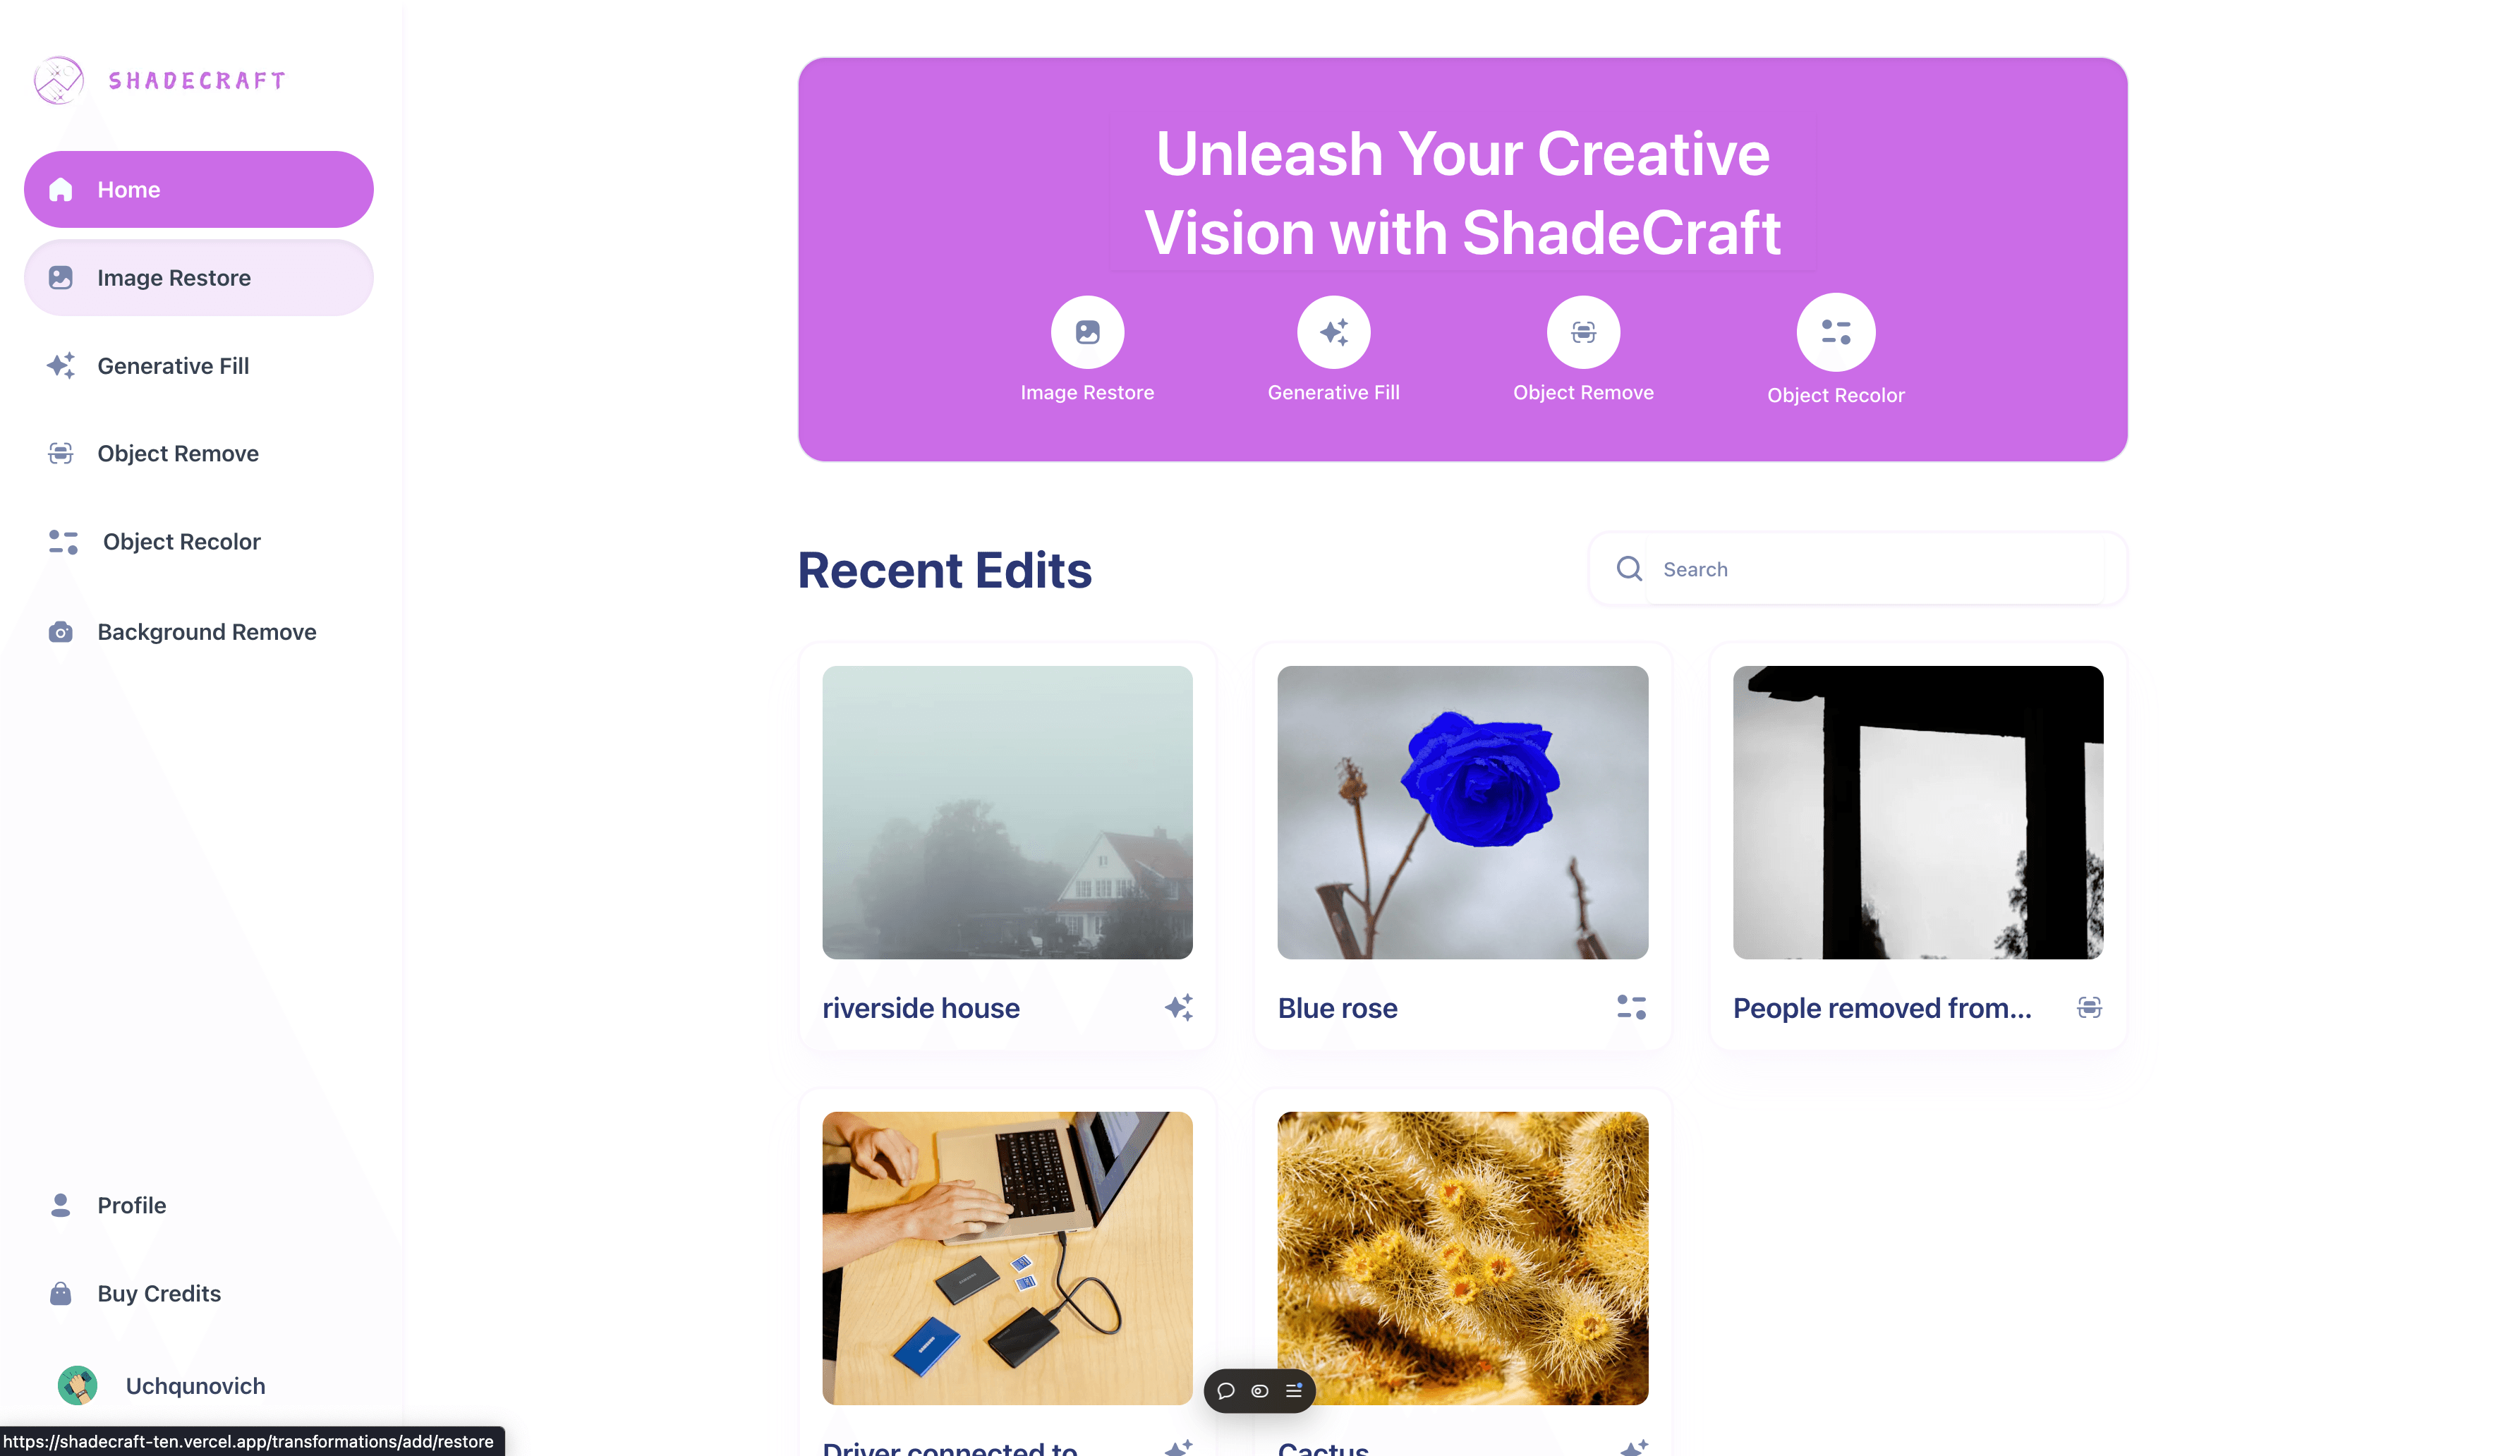Click the recolor icon on Blue rose card
This screenshot has width=2520, height=1456.
pyautogui.click(x=1631, y=1007)
